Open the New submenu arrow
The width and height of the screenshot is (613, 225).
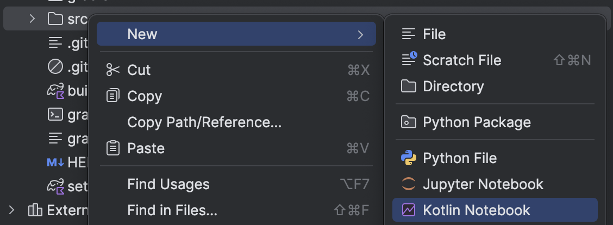(360, 34)
